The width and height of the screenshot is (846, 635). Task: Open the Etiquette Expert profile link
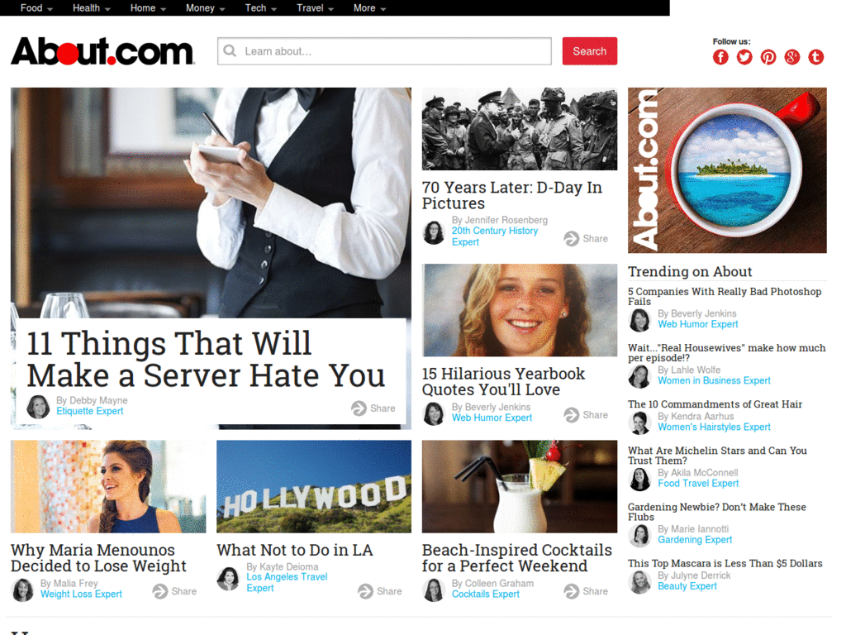tap(89, 411)
